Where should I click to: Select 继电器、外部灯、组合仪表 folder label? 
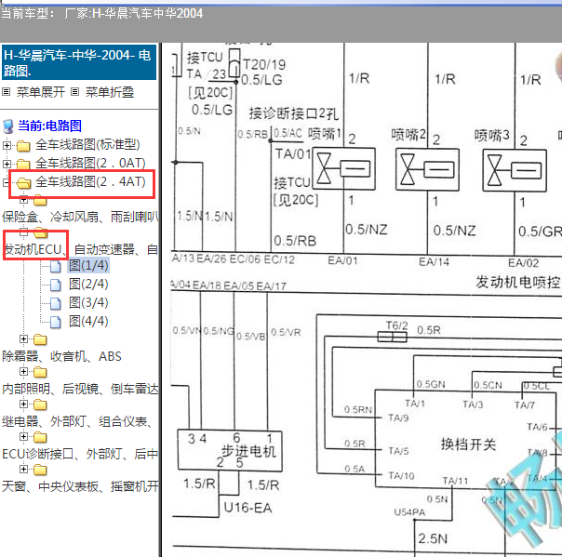tap(77, 421)
